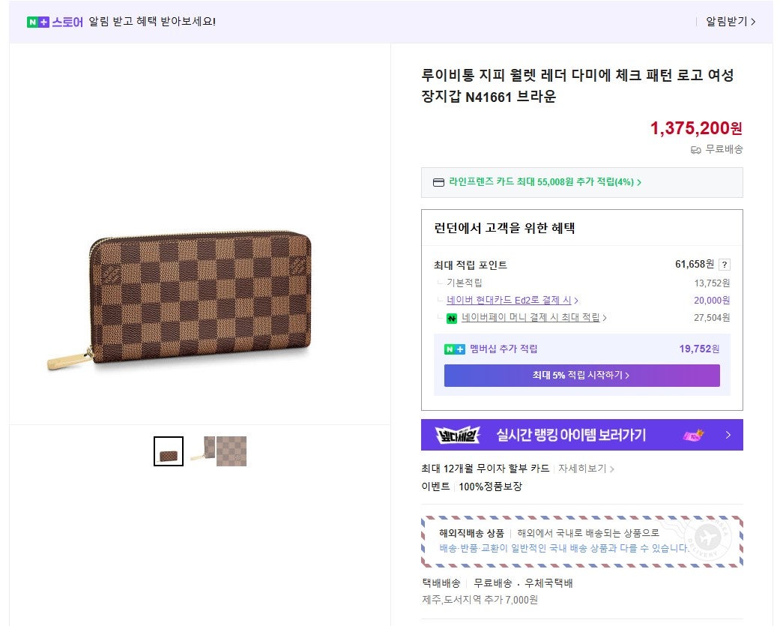The image size is (780, 626).
Task: Open the 라인프렌즈 카드 추가 적립 offer
Action: point(545,182)
